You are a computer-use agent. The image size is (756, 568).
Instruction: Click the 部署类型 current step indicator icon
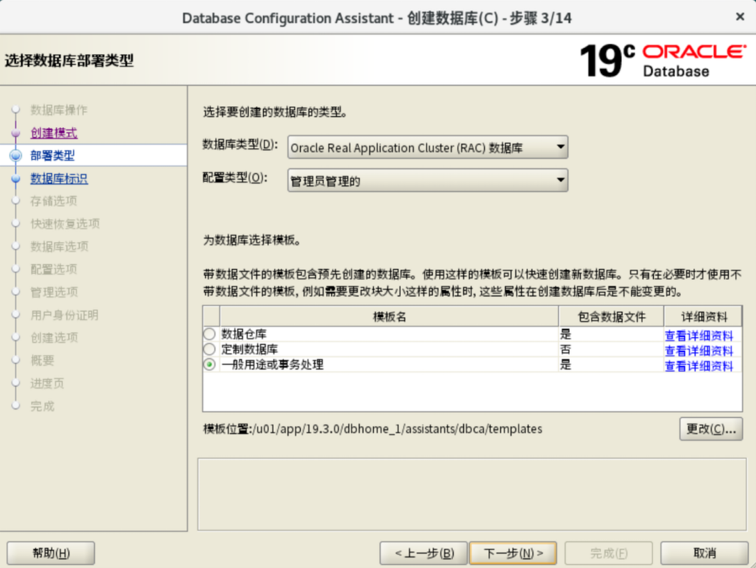point(15,156)
